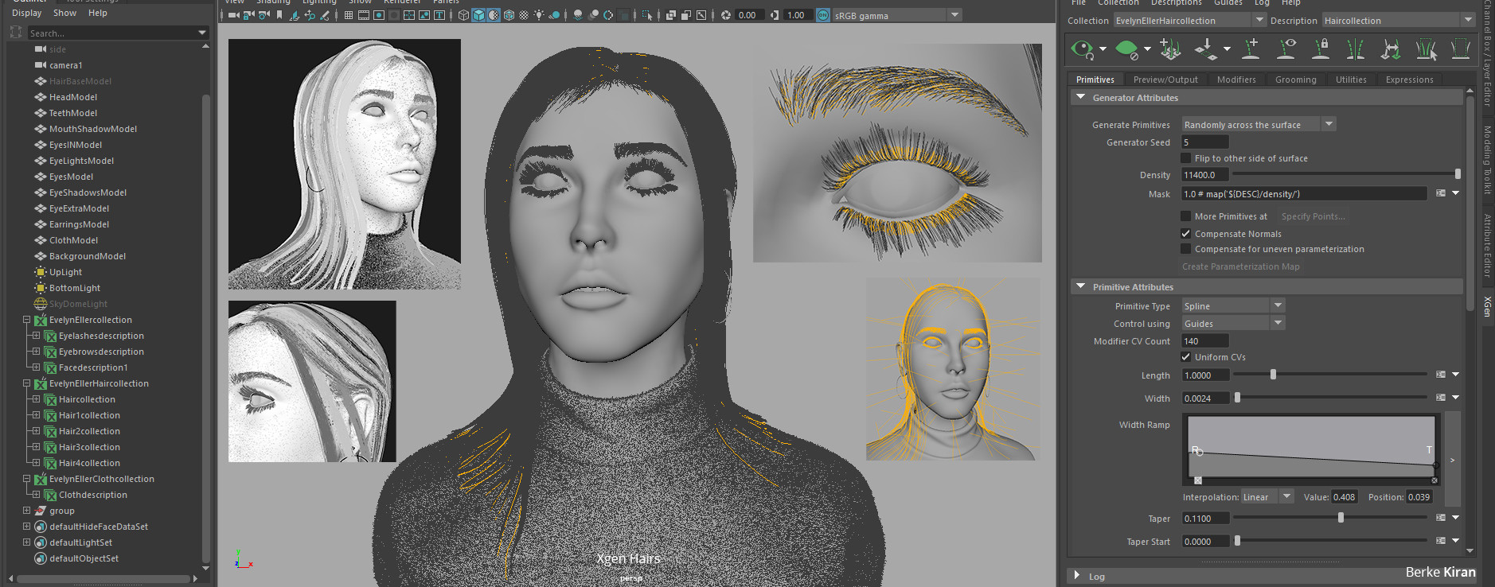Switch to the Preview/Output tab
This screenshot has height=587, width=1495.
click(x=1165, y=80)
